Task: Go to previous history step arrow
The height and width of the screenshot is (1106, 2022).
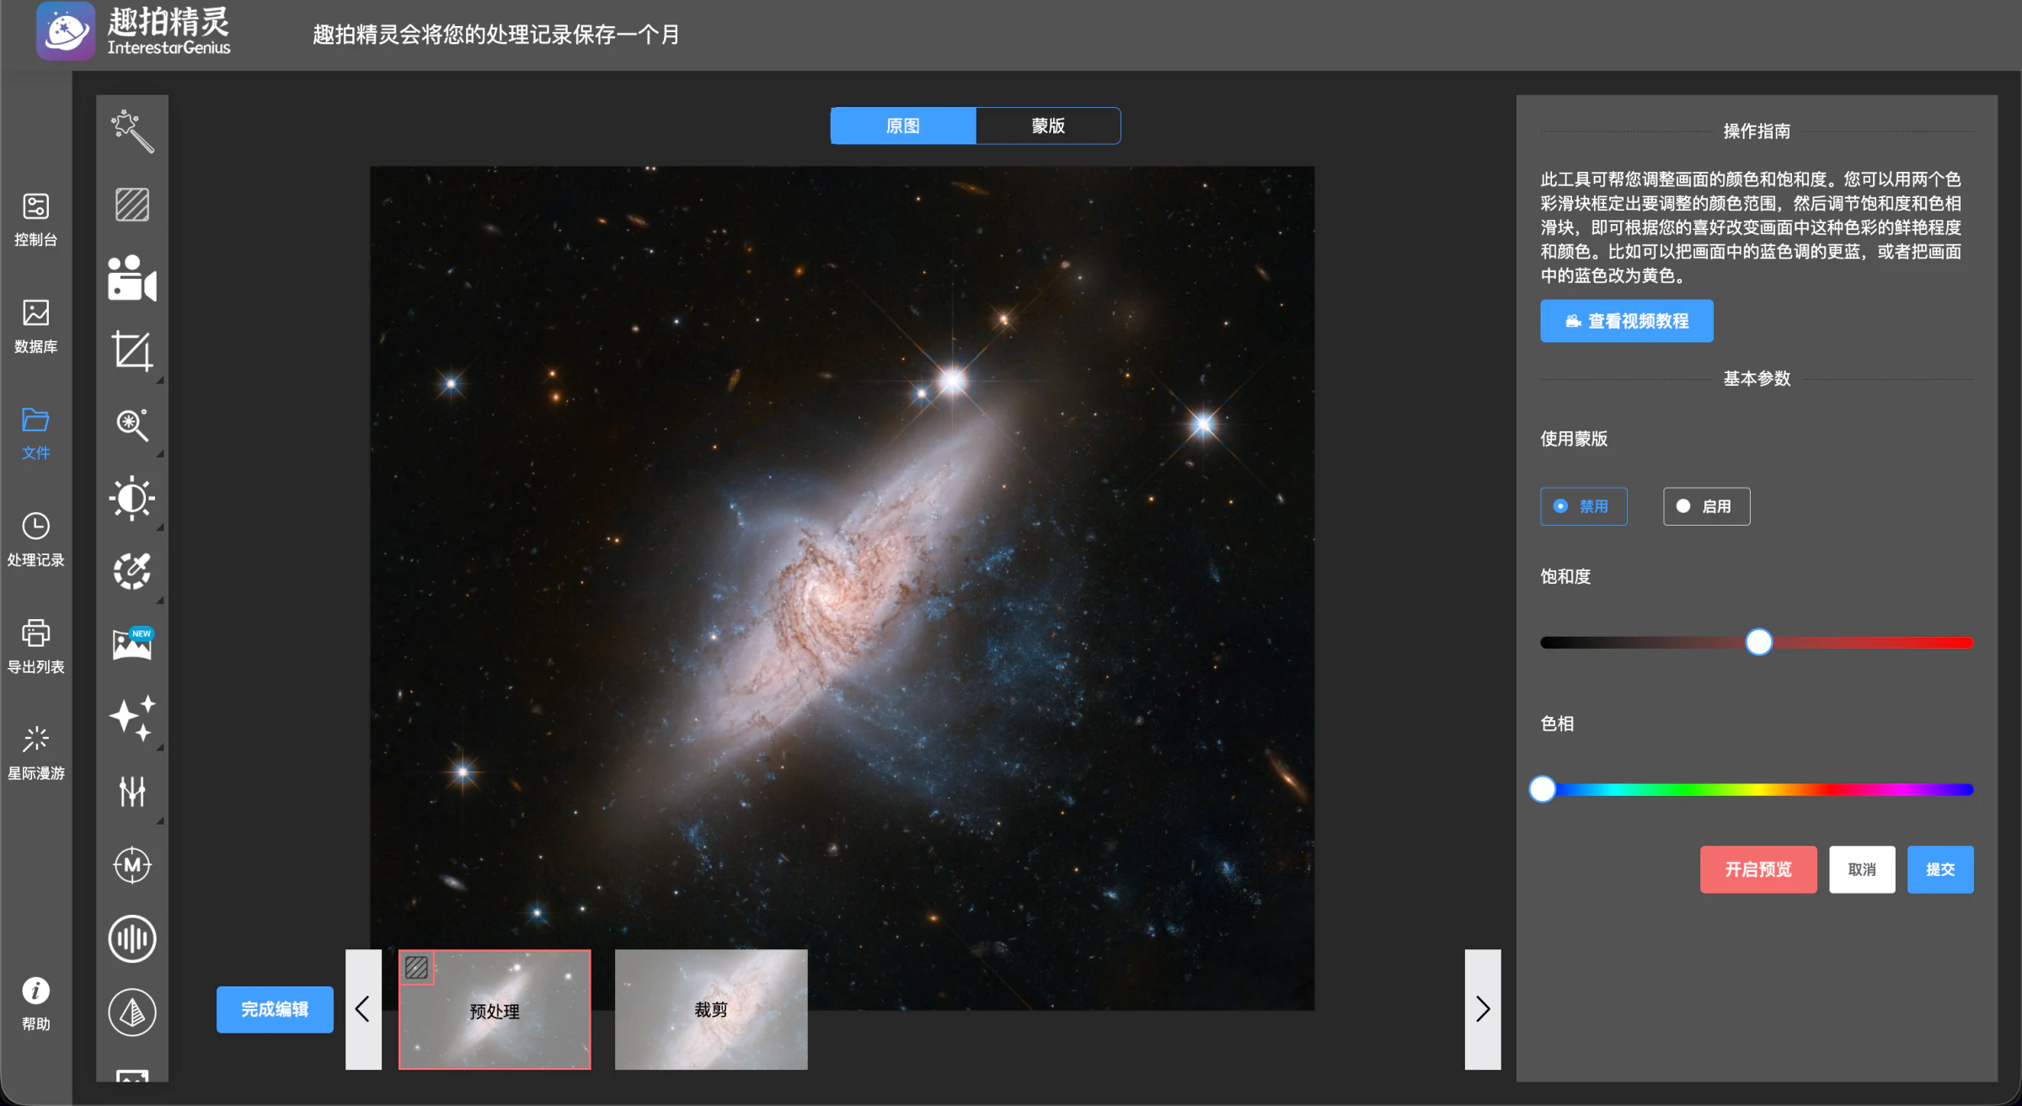Action: pyautogui.click(x=363, y=1009)
